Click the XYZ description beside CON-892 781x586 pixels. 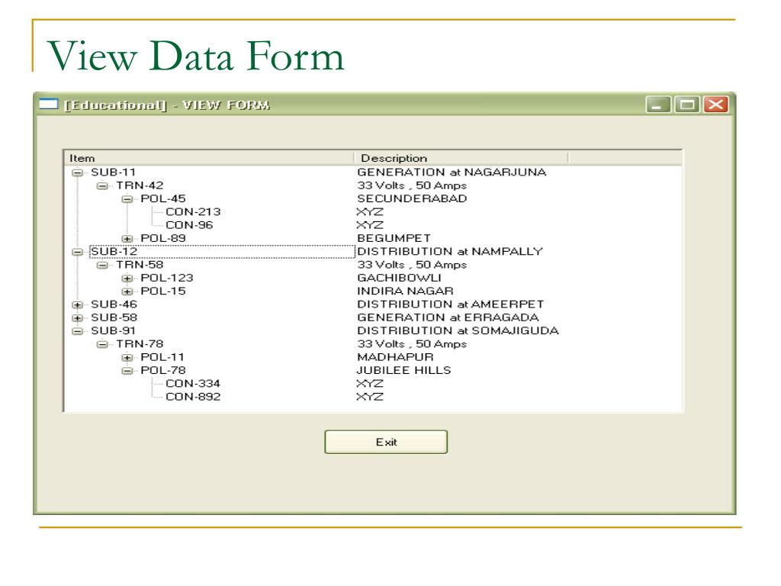point(370,397)
